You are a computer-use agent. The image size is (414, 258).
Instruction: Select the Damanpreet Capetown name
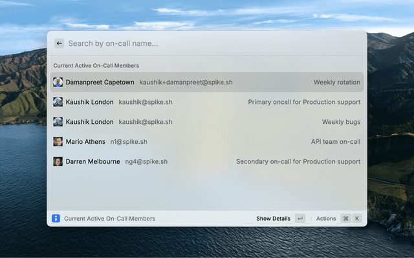pyautogui.click(x=100, y=82)
